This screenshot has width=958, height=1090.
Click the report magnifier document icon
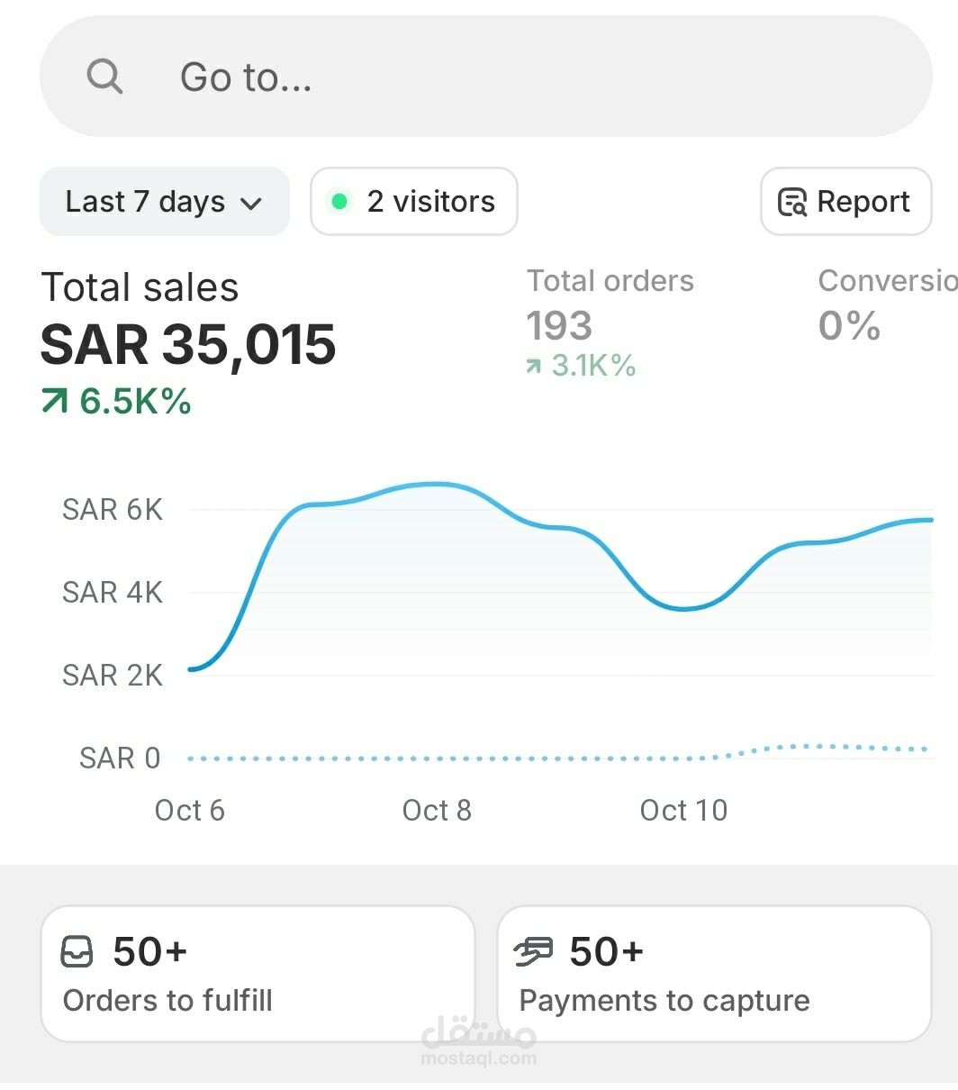tap(792, 203)
